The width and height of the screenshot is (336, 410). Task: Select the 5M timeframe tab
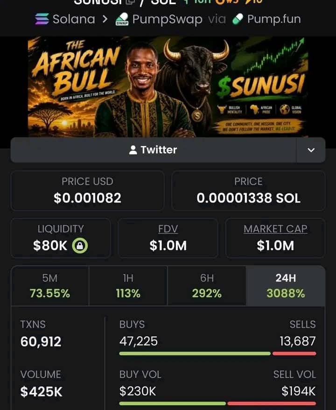click(50, 286)
